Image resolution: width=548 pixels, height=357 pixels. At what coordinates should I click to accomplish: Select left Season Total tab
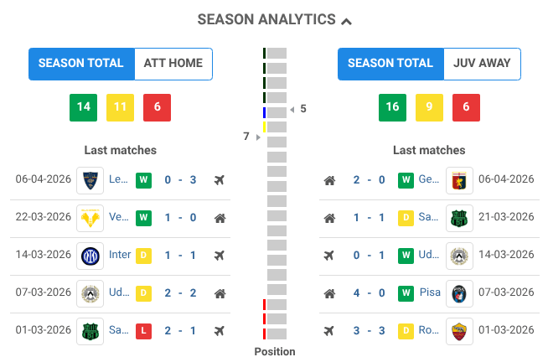coord(81,64)
